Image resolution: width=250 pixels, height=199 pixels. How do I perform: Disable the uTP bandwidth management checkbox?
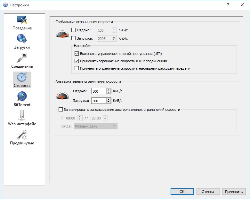pyautogui.click(x=77, y=53)
